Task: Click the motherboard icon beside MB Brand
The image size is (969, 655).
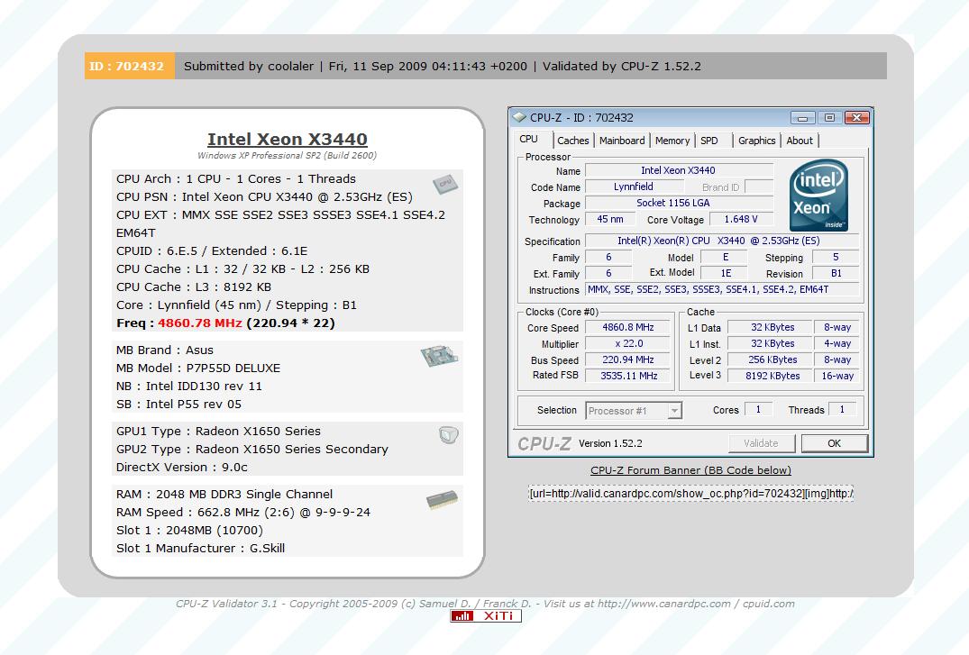Action: coord(439,355)
